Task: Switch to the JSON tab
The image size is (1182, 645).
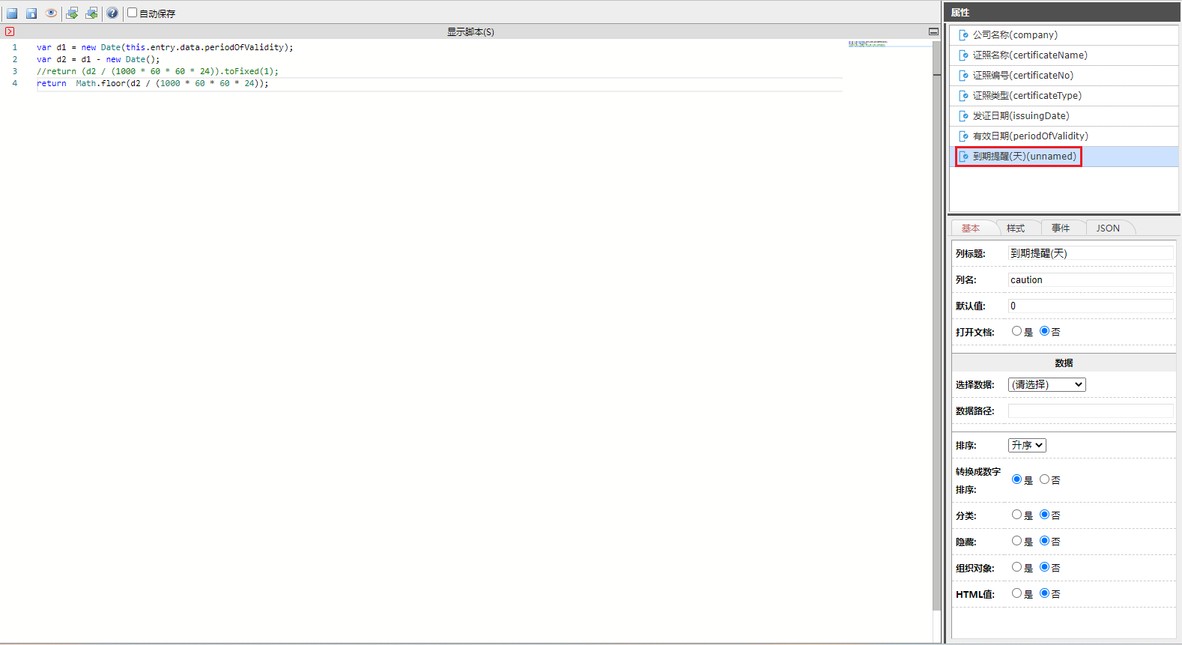Action: pyautogui.click(x=1109, y=228)
